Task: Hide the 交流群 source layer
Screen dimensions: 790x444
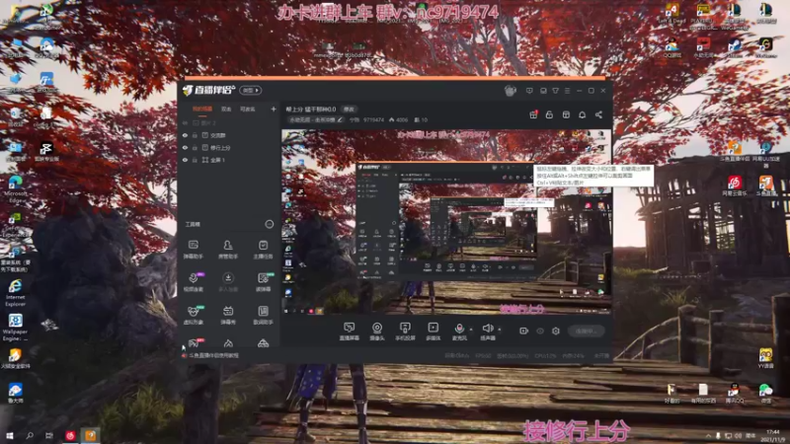Action: [185, 135]
